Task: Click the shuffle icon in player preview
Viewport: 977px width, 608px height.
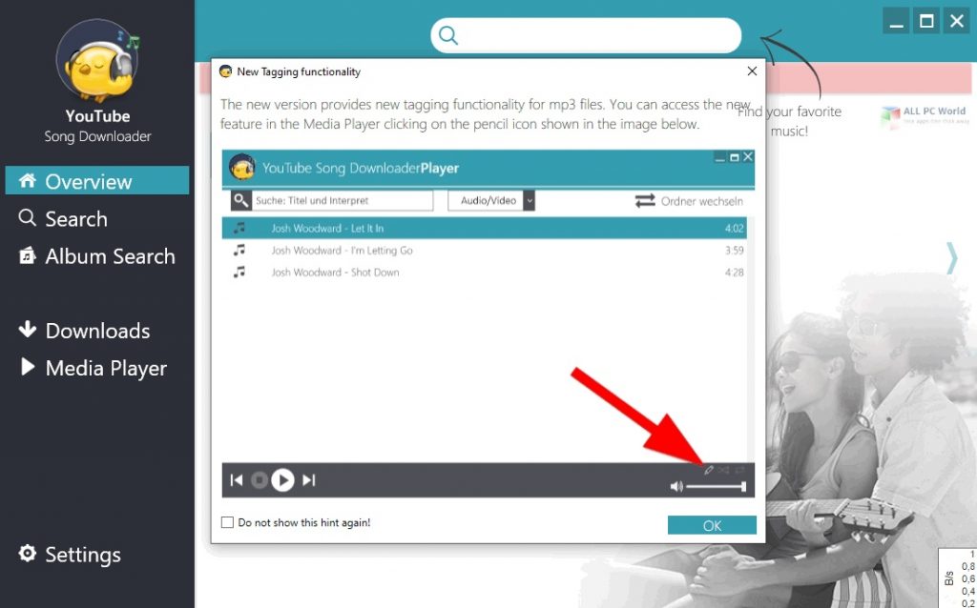Action: point(723,471)
